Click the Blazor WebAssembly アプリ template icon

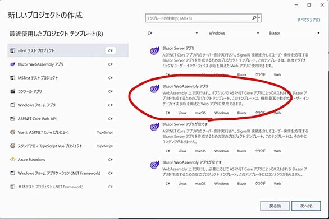[x=154, y=88]
